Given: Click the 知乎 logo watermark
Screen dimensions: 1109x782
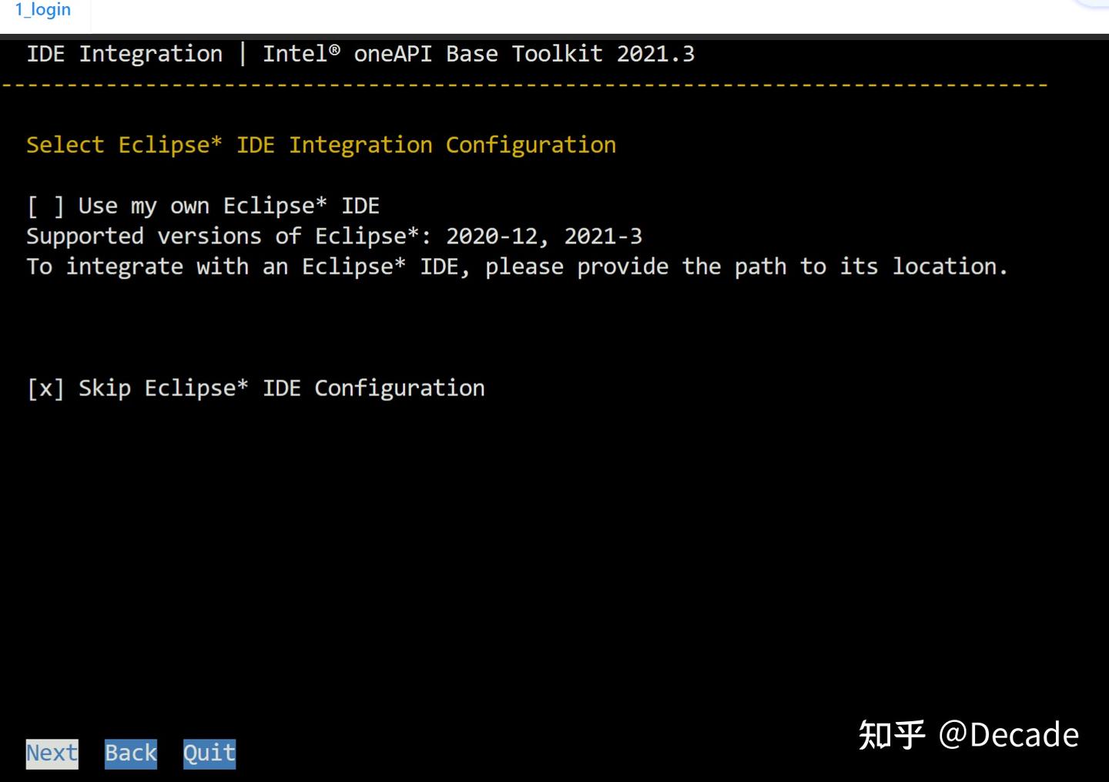Looking at the screenshot, I should (892, 735).
